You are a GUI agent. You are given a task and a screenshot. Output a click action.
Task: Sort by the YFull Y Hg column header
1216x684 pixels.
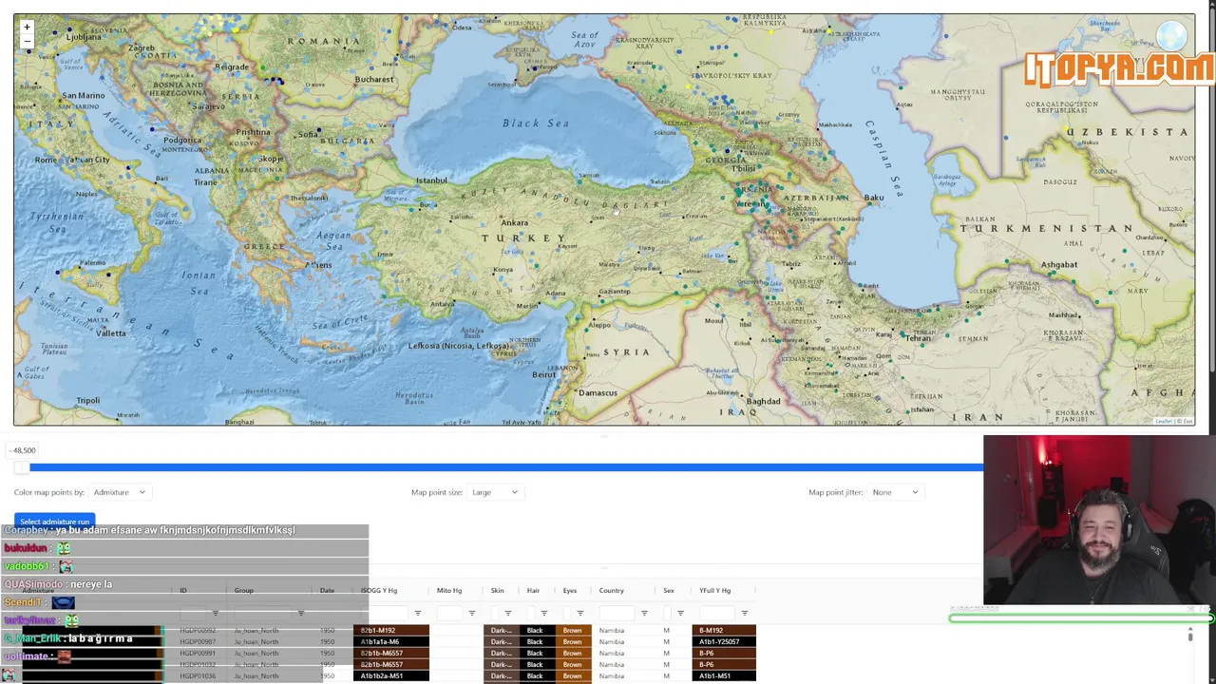pyautogui.click(x=715, y=591)
